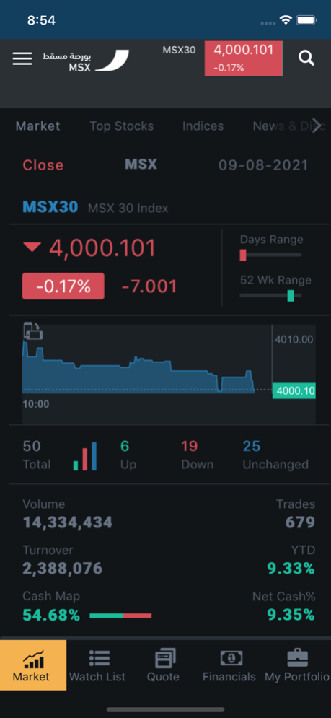Tap the Turnover value 2,388,076
Screen dimensions: 331x718
click(x=63, y=569)
